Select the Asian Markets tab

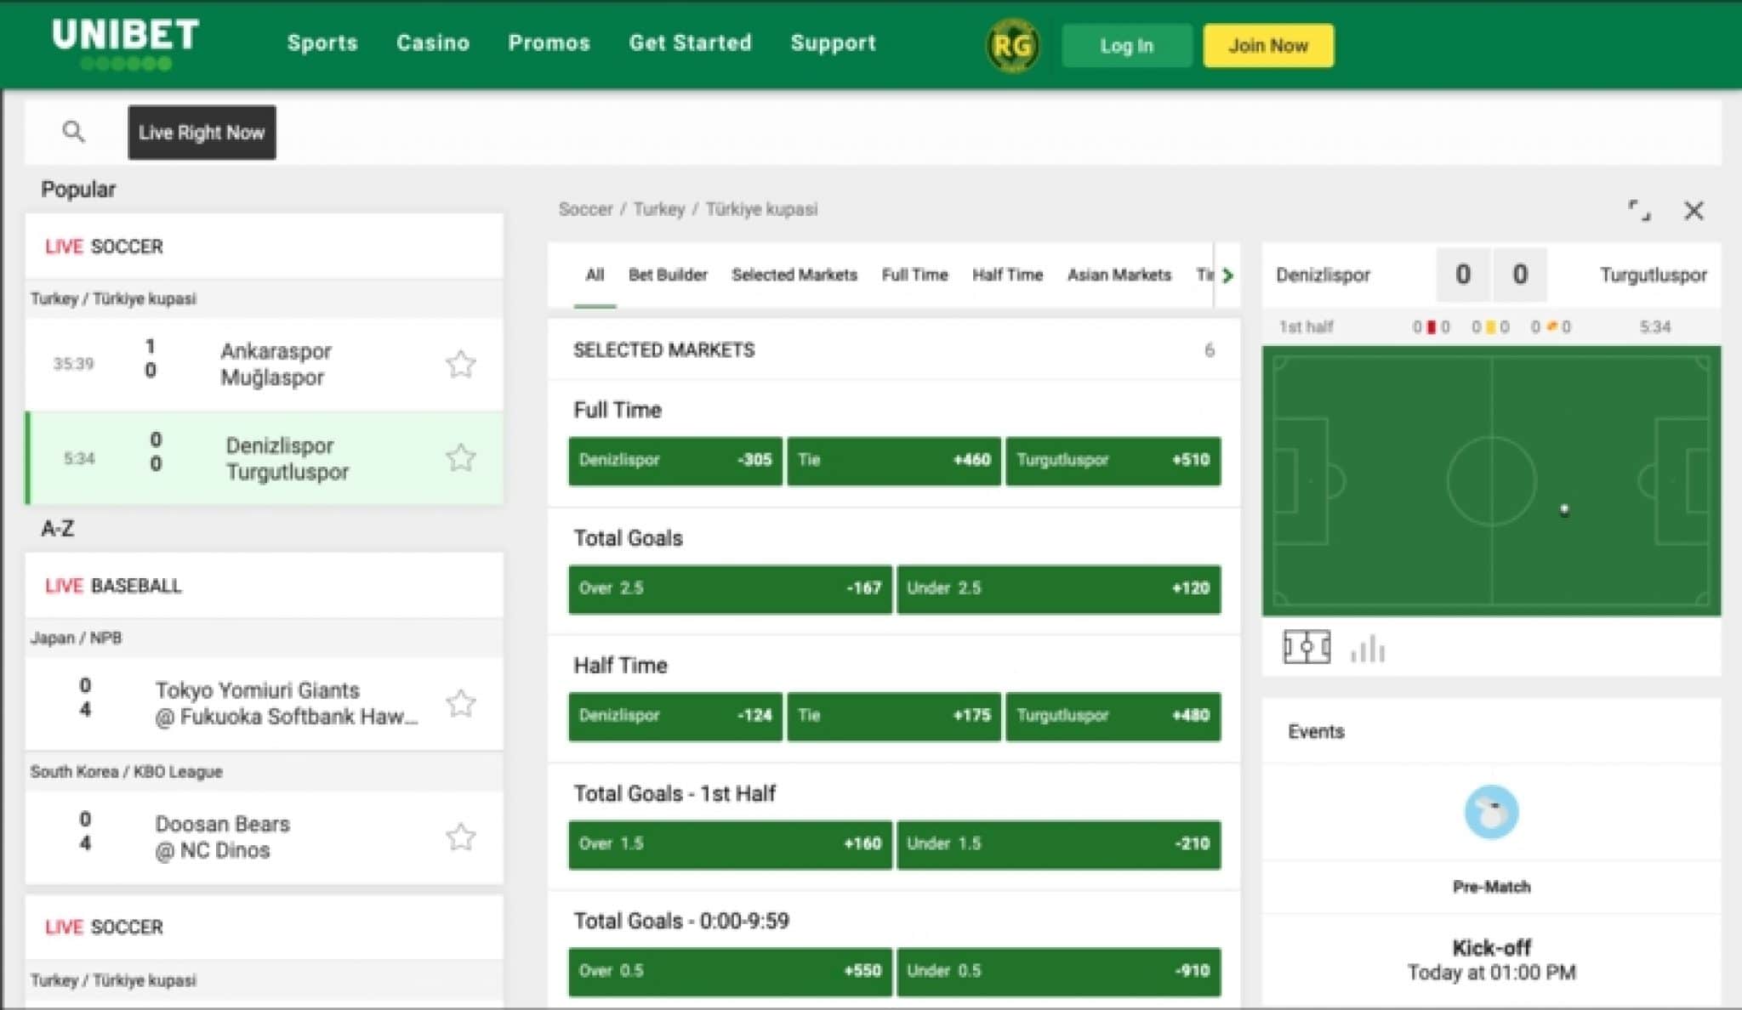point(1119,275)
